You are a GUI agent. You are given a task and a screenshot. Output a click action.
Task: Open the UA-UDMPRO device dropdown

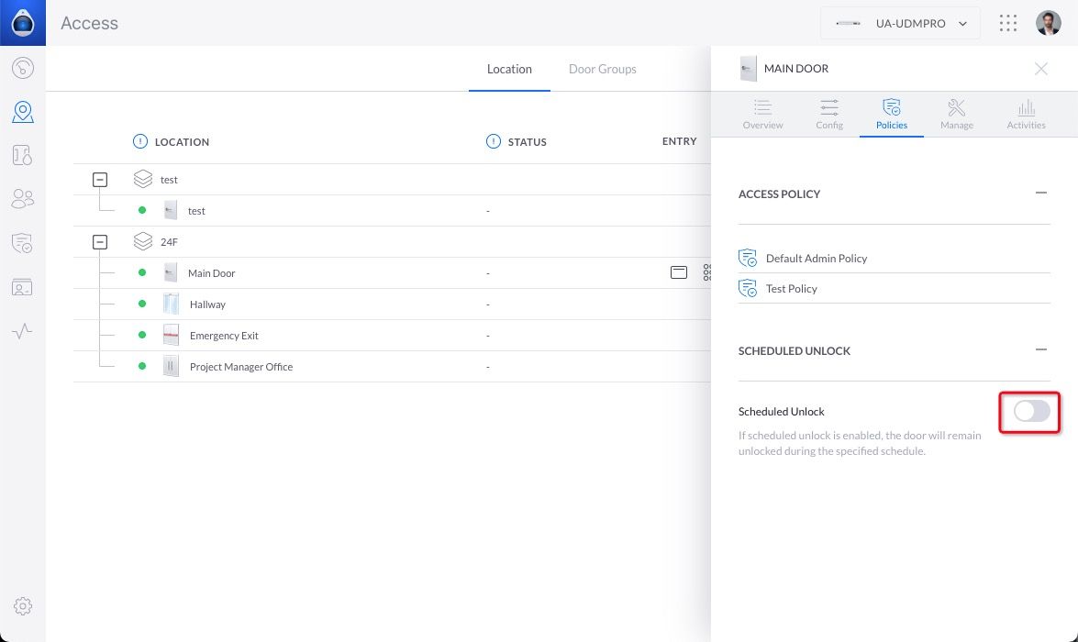click(x=899, y=24)
